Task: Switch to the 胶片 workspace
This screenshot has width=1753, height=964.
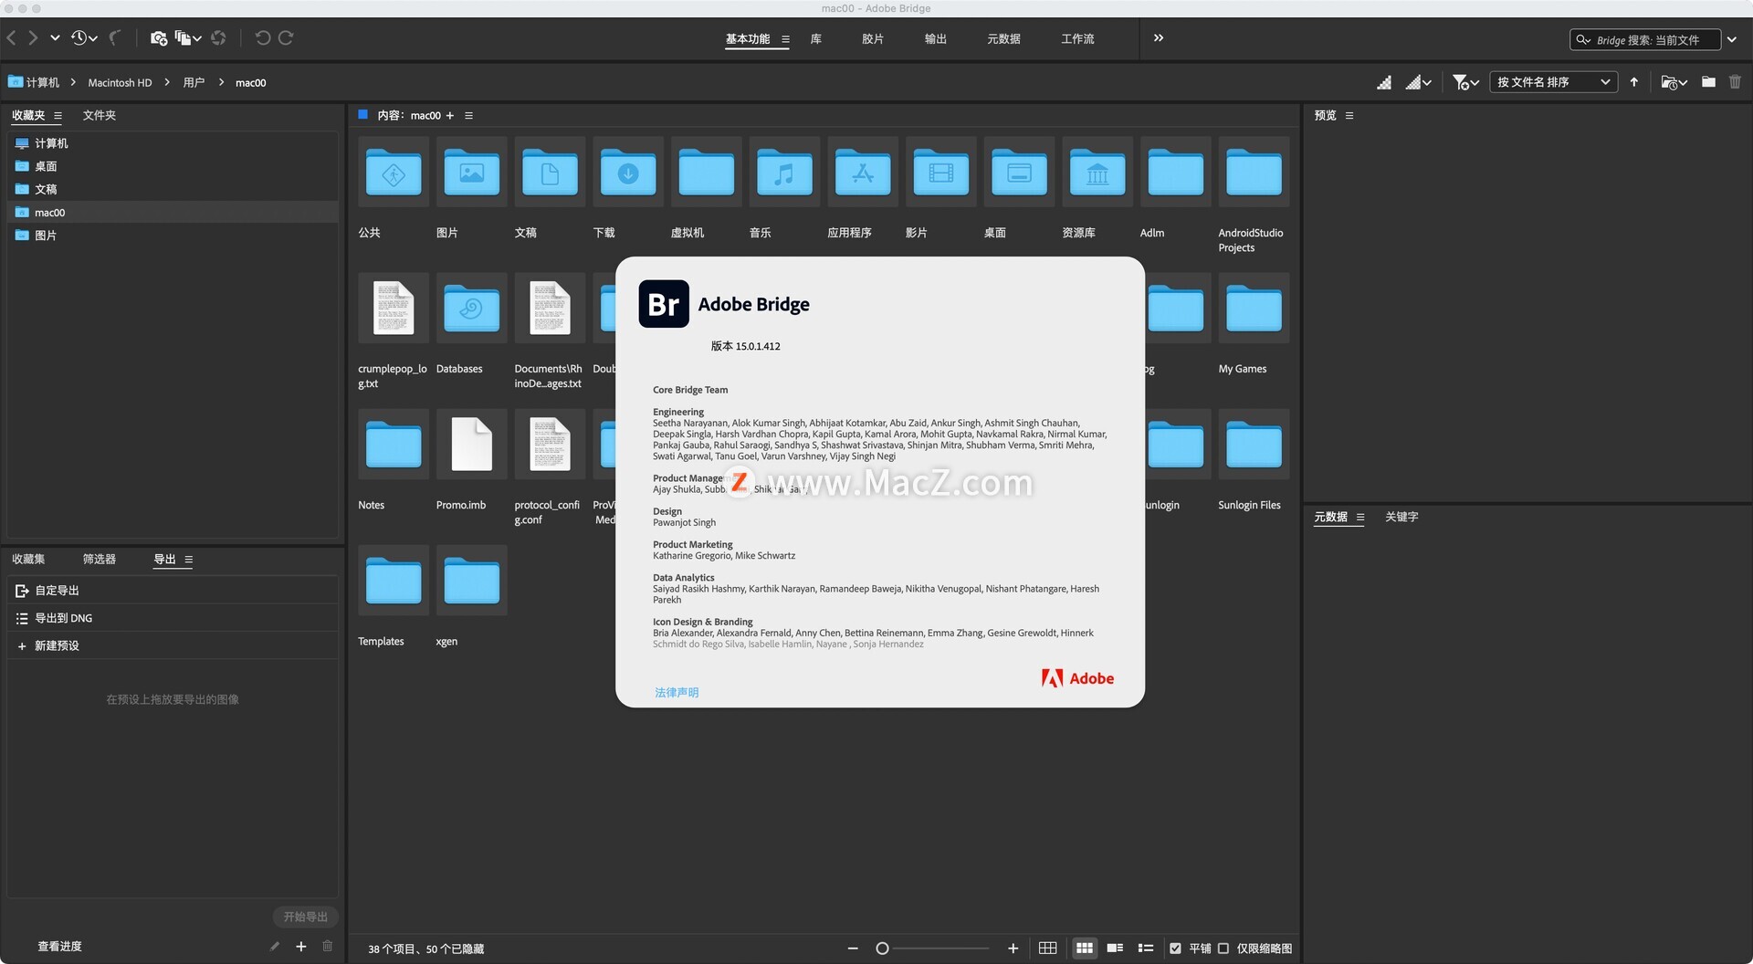Action: pos(872,39)
